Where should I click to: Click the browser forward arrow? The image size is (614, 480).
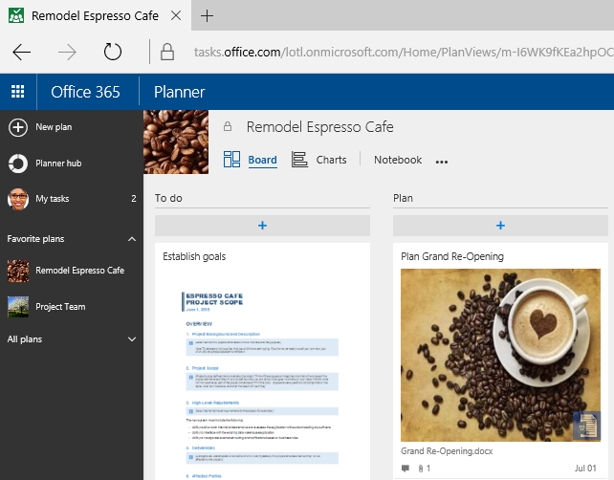pos(67,52)
